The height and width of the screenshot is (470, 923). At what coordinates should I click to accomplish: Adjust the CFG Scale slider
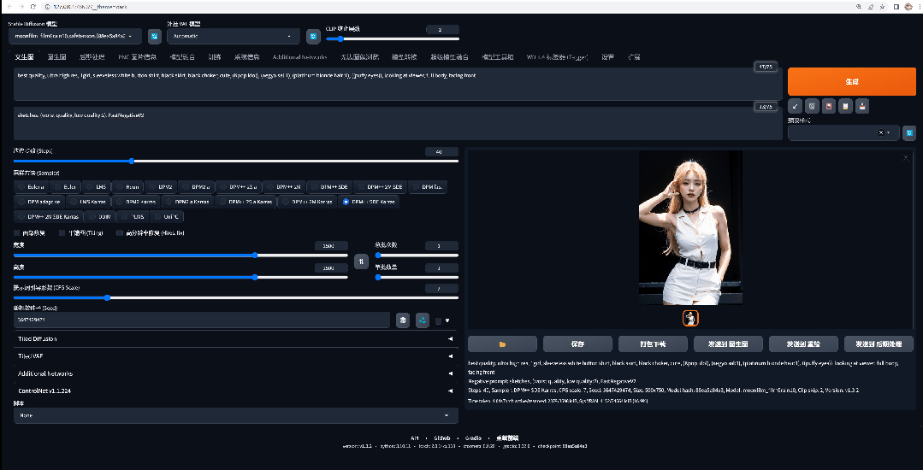[x=107, y=298]
